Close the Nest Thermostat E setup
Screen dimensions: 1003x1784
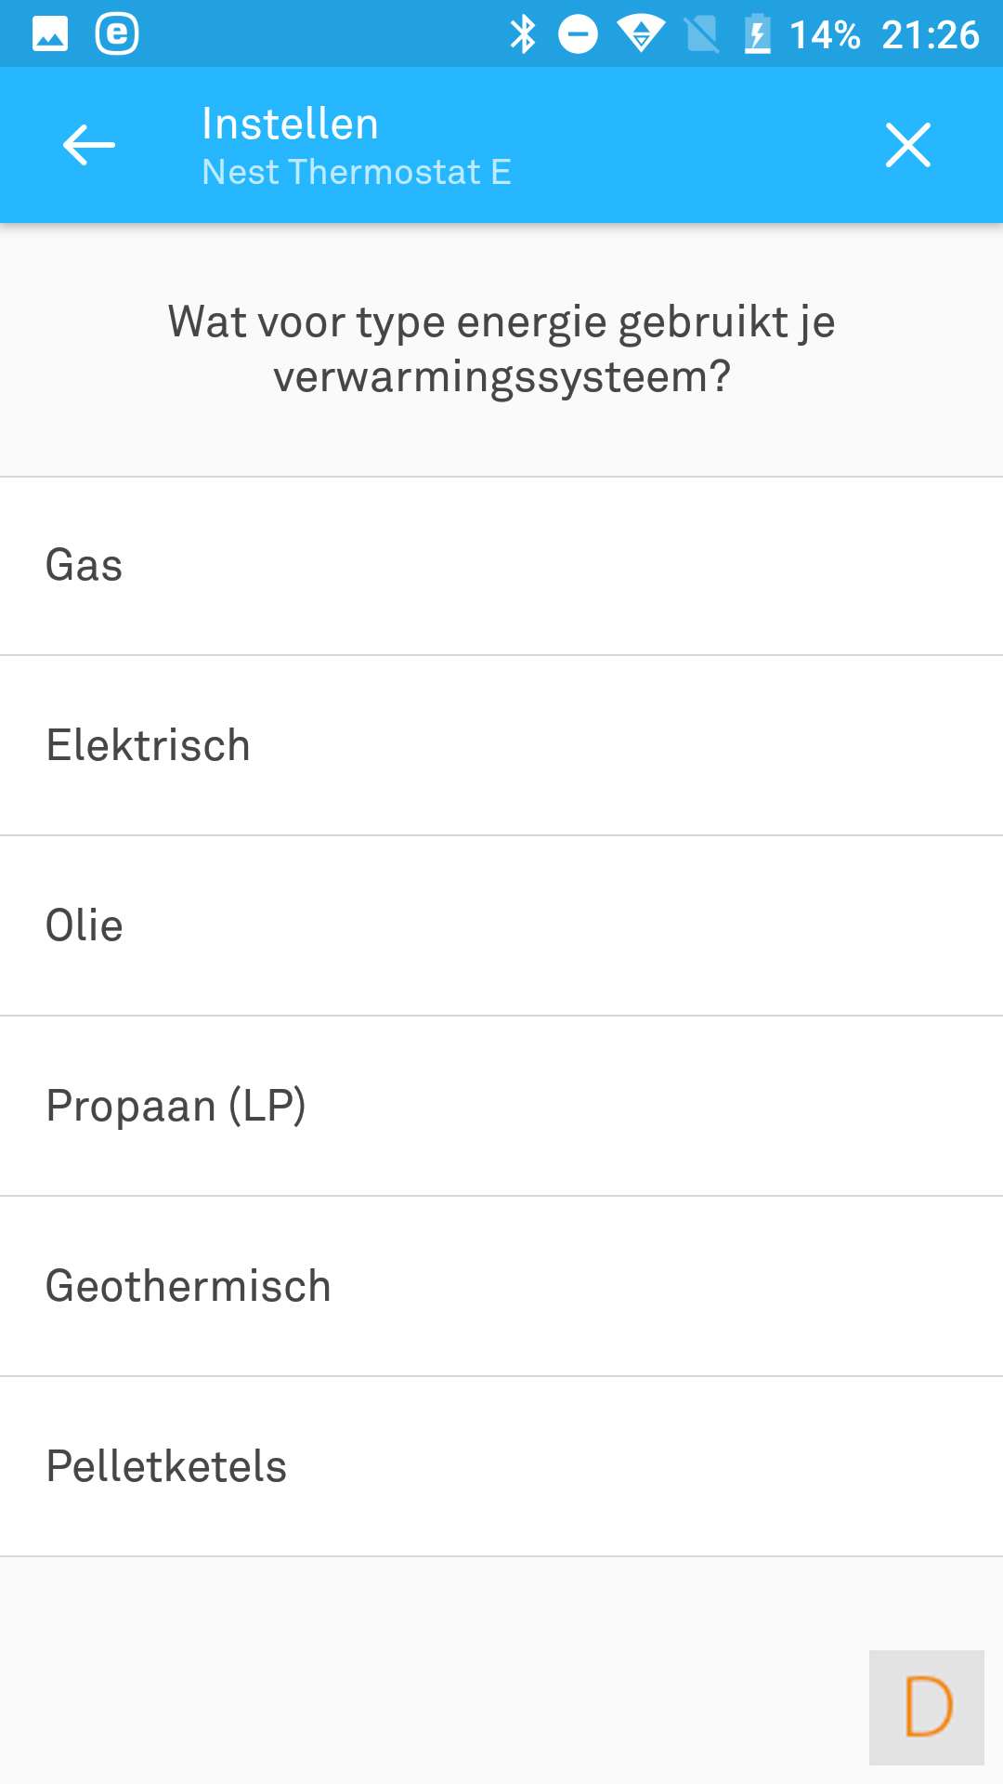coord(907,145)
